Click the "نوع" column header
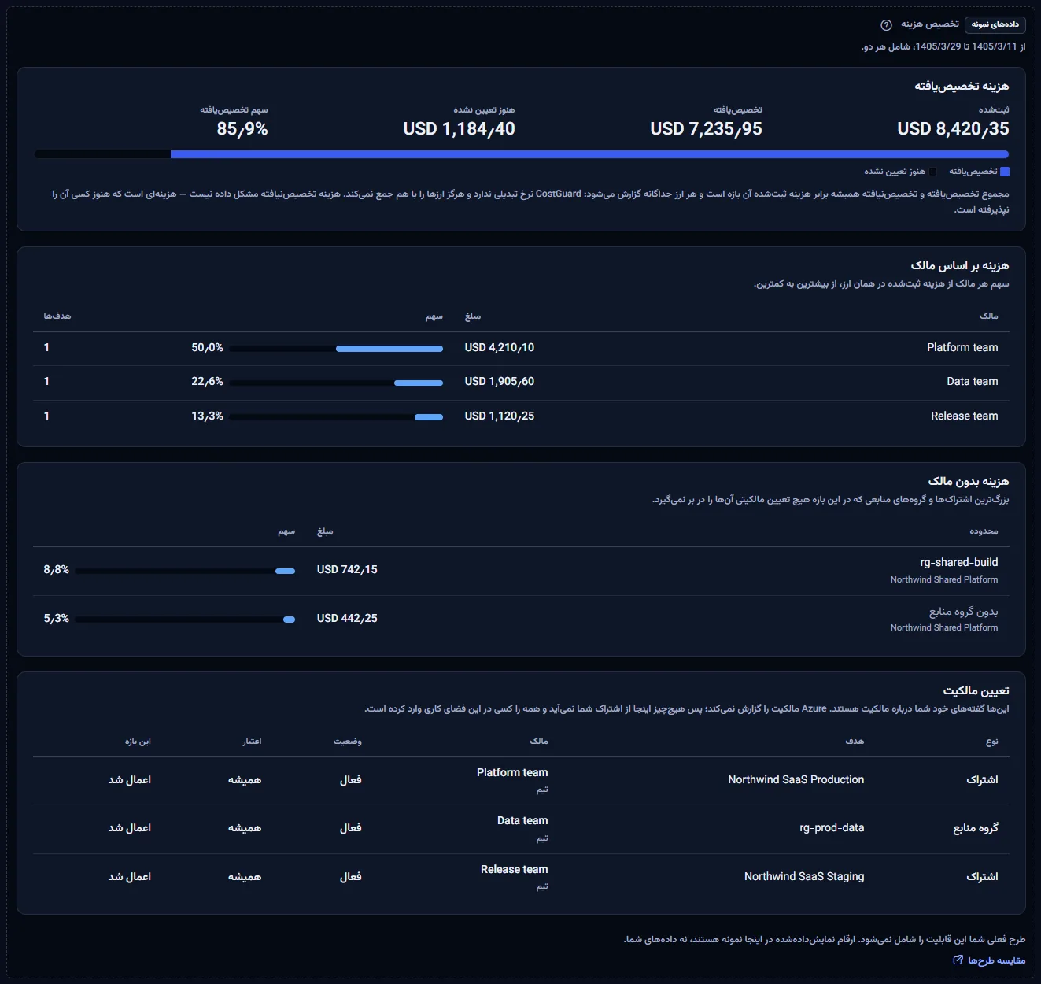1041x984 pixels. 992,741
